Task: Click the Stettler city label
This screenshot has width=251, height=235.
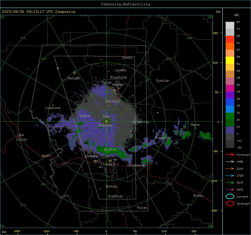Action: 163,81
